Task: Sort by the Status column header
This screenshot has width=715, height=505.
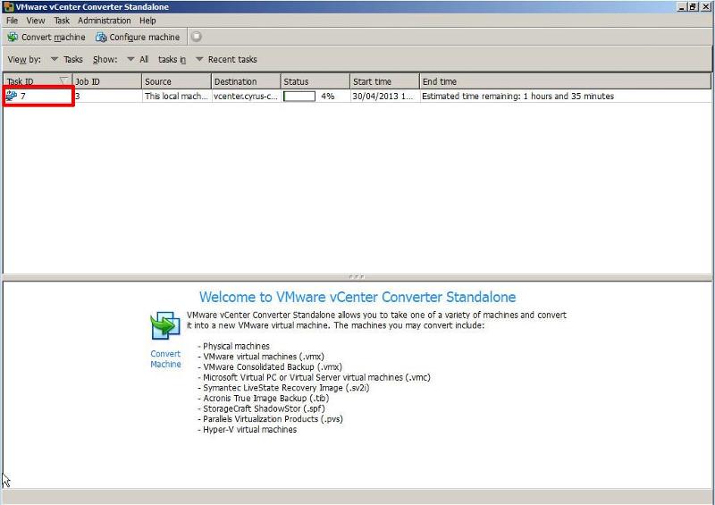Action: click(315, 81)
